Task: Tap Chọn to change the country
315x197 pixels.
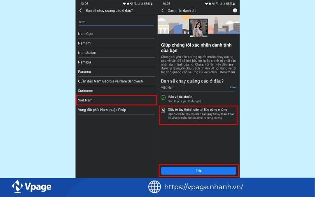Action: pyautogui.click(x=233, y=87)
